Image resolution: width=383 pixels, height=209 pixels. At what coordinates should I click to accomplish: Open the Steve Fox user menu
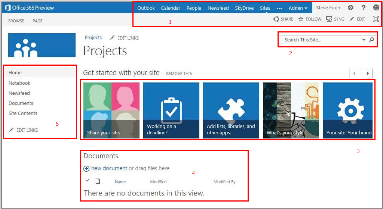(x=328, y=8)
